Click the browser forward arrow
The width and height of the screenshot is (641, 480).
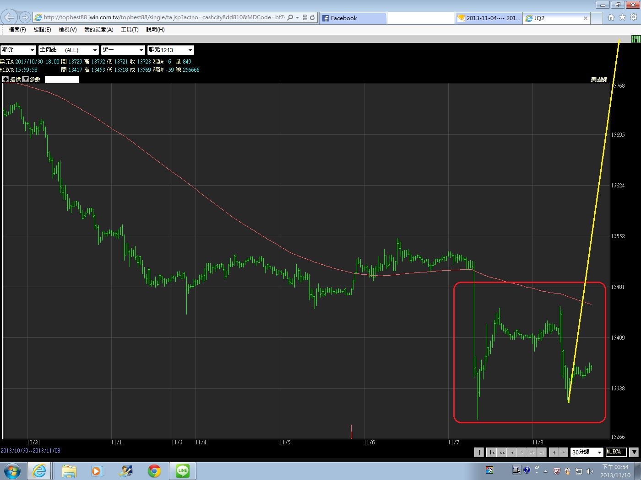25,17
